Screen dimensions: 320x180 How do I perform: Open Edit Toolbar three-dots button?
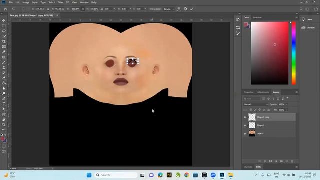[x=4, y=130]
